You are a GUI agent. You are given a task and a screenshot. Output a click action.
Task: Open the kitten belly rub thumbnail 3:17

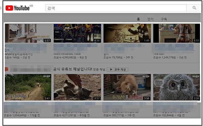tap(77, 87)
